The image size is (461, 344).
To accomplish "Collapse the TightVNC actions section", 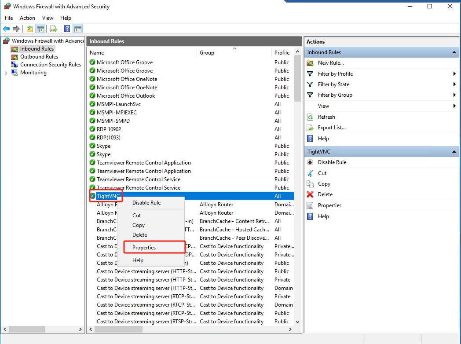I will coord(454,151).
